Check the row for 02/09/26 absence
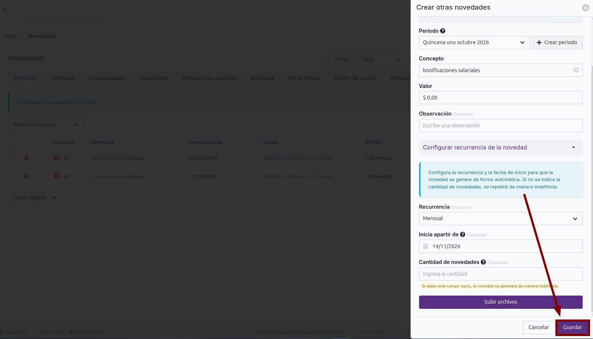 pyautogui.click(x=10, y=177)
